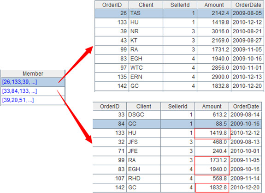265x193 pixels.
Task: Select the client ERN cell
Action: 146,77
